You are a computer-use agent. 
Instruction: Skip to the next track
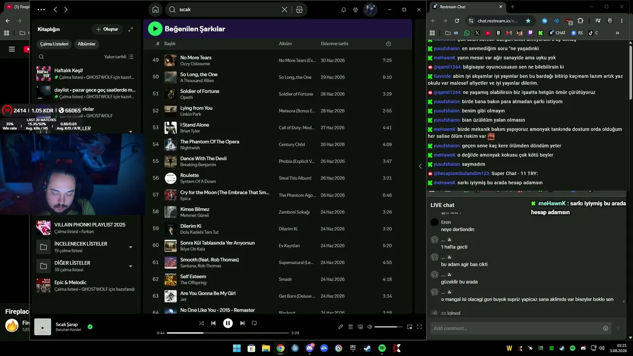pos(242,323)
